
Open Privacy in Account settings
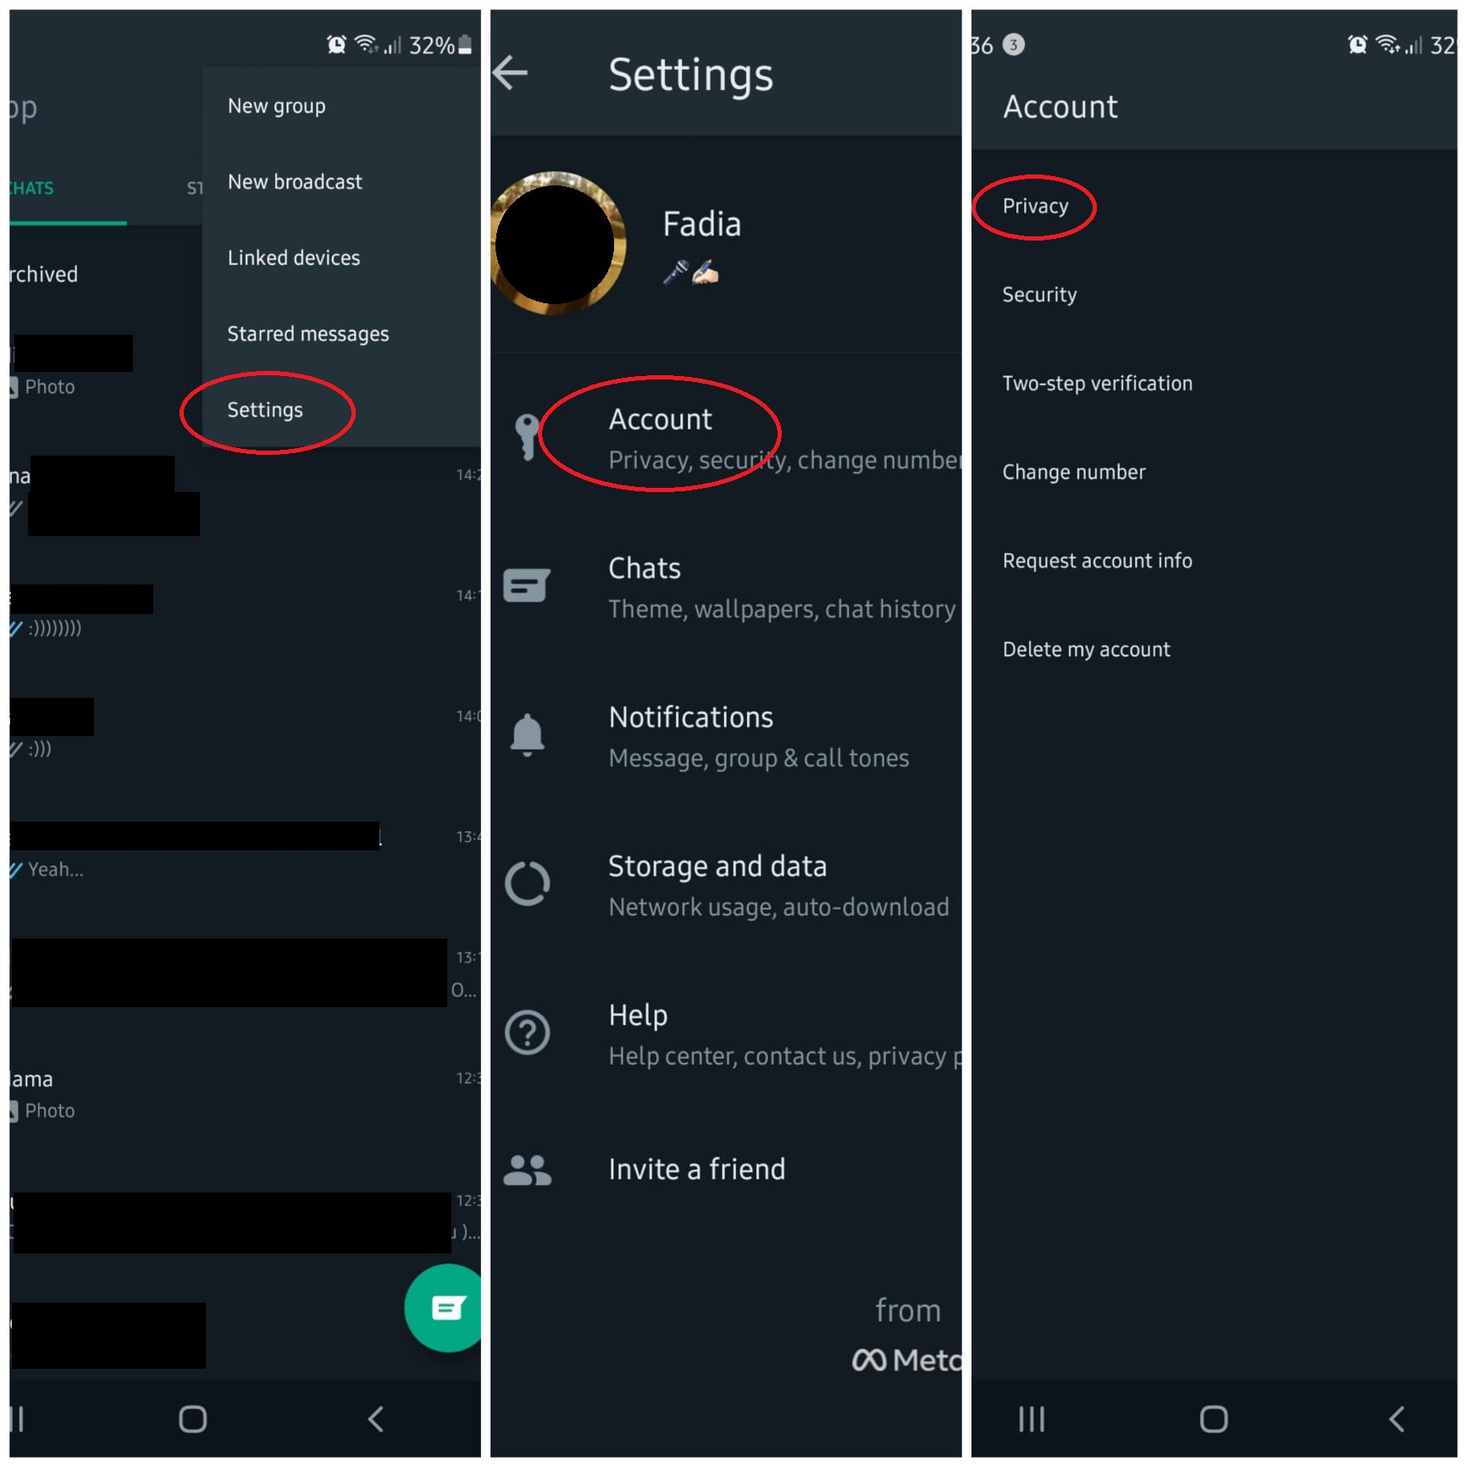(1035, 206)
